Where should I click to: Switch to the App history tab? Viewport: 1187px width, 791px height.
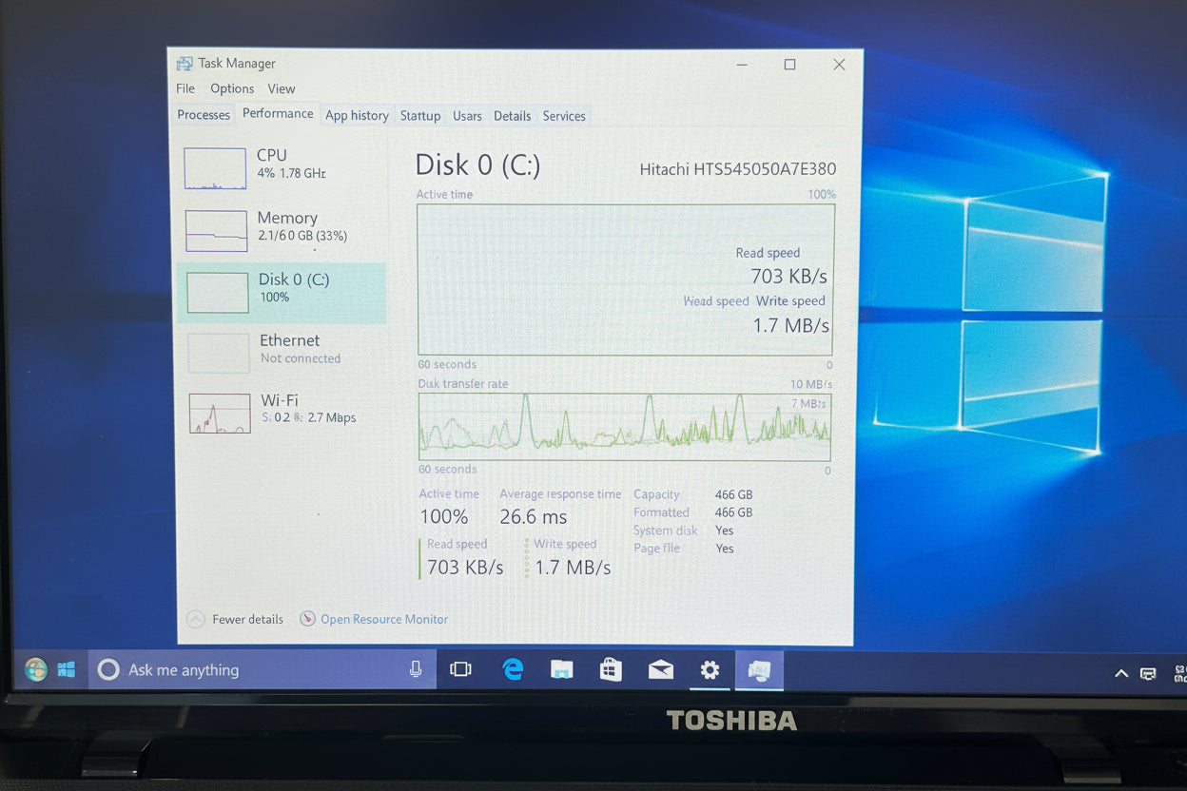point(357,115)
